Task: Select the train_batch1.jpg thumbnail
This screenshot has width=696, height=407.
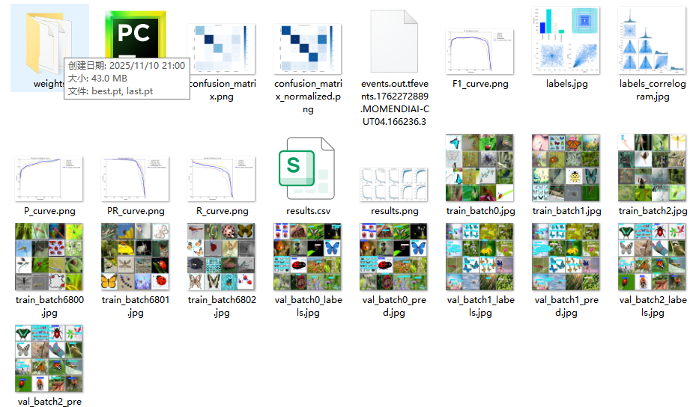Action: pyautogui.click(x=566, y=168)
